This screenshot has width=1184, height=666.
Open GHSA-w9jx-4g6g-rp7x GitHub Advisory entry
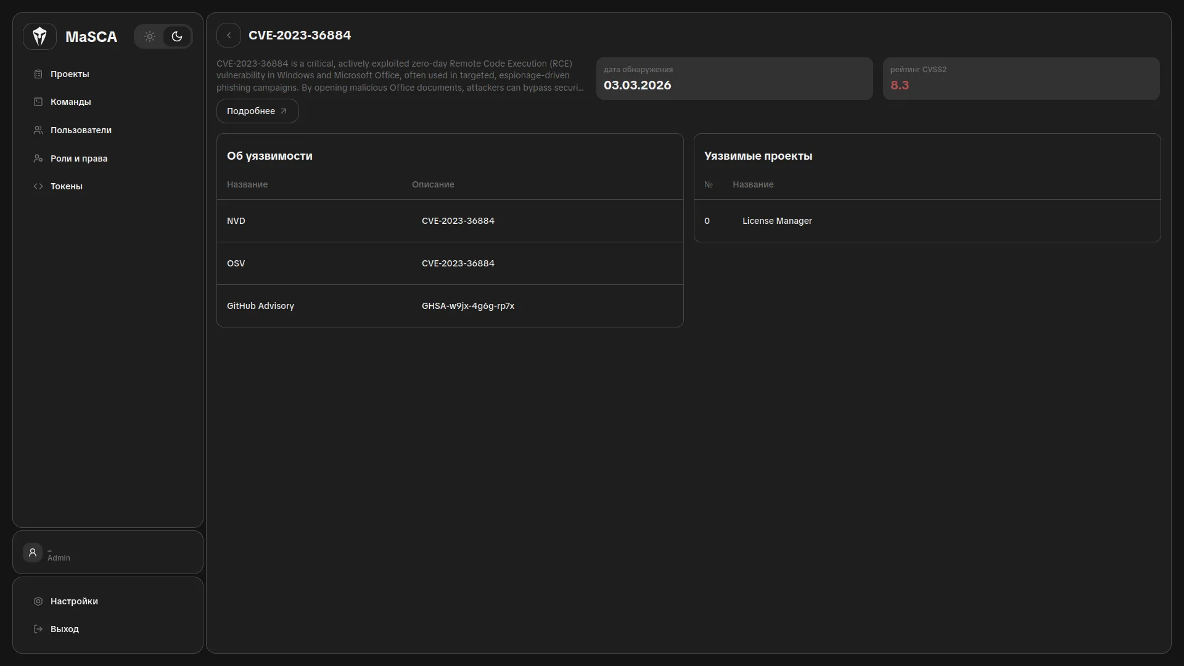(467, 306)
